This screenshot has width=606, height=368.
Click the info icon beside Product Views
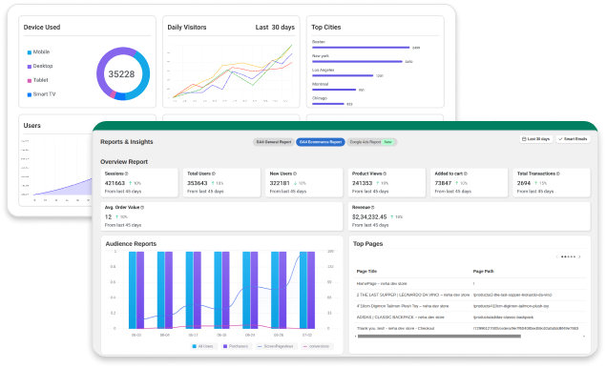(385, 174)
